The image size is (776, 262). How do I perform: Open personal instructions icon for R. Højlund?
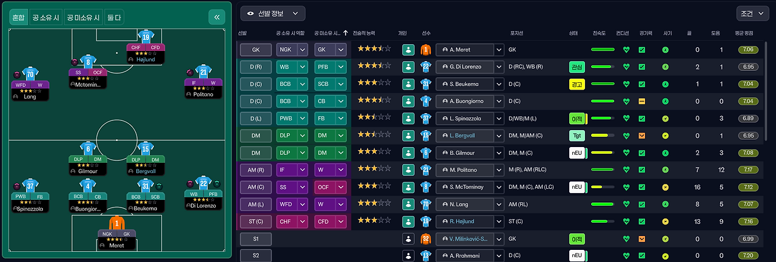408,221
